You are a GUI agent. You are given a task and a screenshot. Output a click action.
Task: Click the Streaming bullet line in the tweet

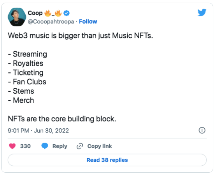[28, 54]
